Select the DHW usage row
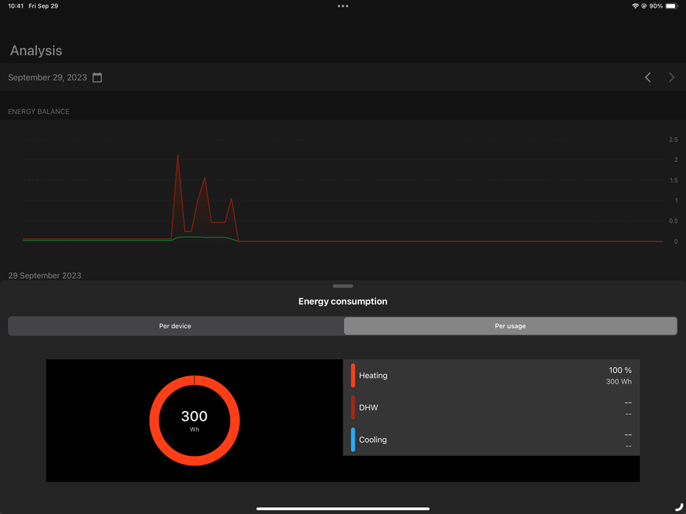Image resolution: width=686 pixels, height=514 pixels. 491,408
